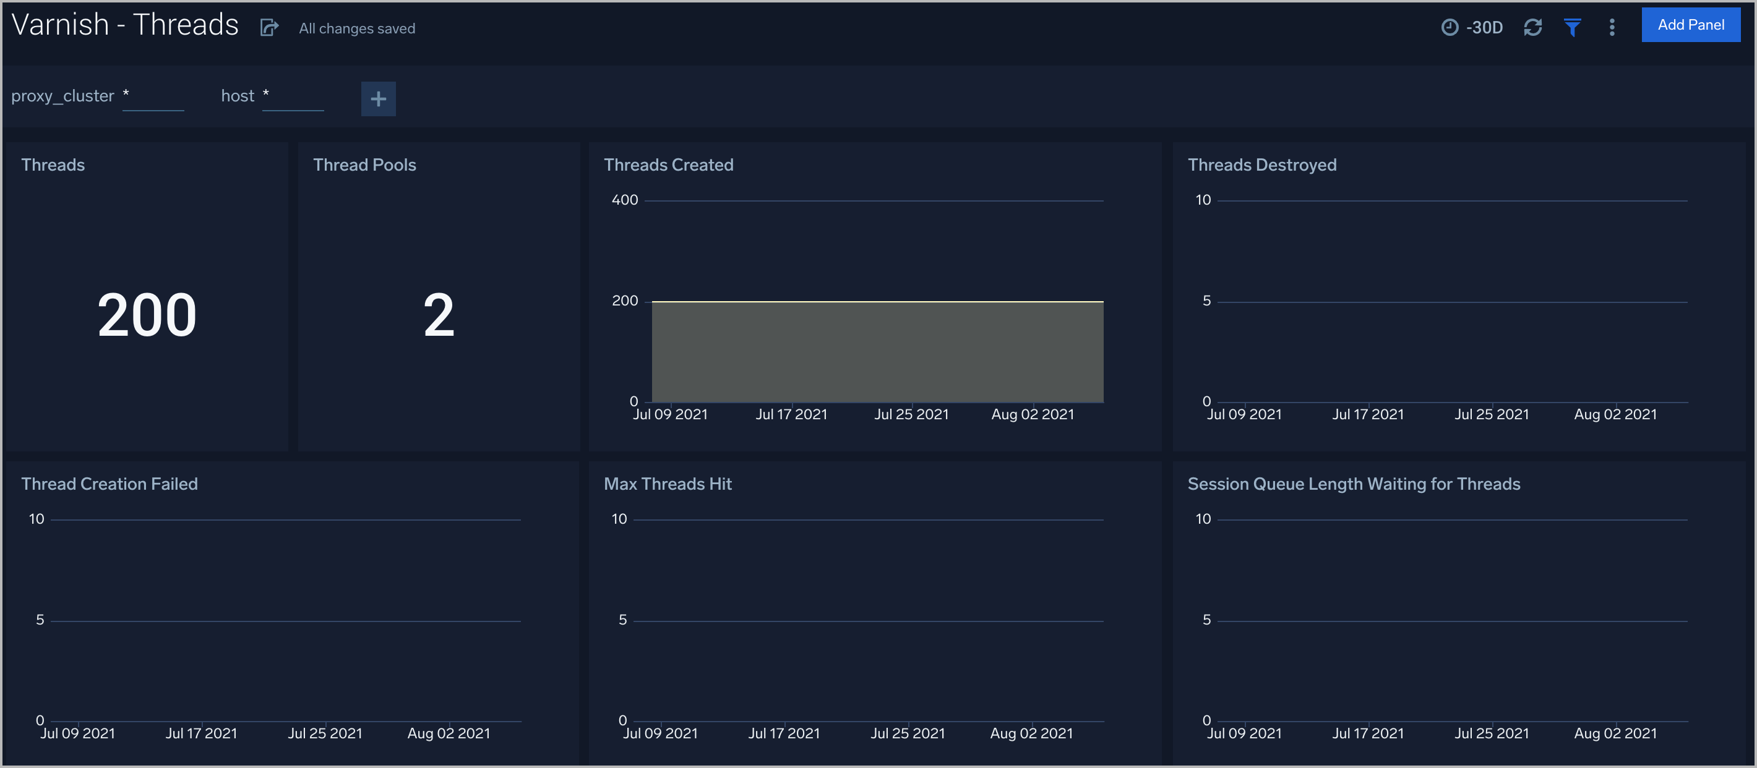Click the Max Threads Hit panel title
This screenshot has height=768, width=1757.
[667, 484]
